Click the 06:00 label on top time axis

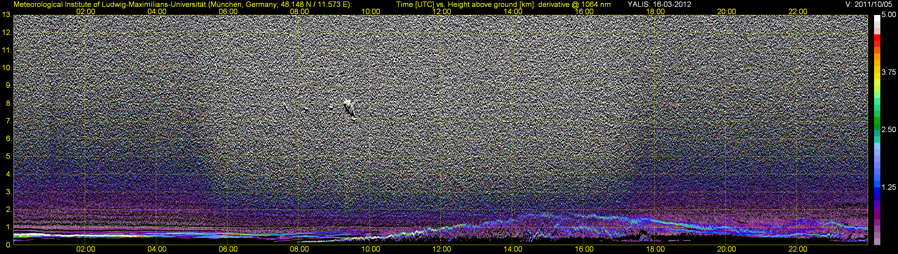click(x=228, y=11)
